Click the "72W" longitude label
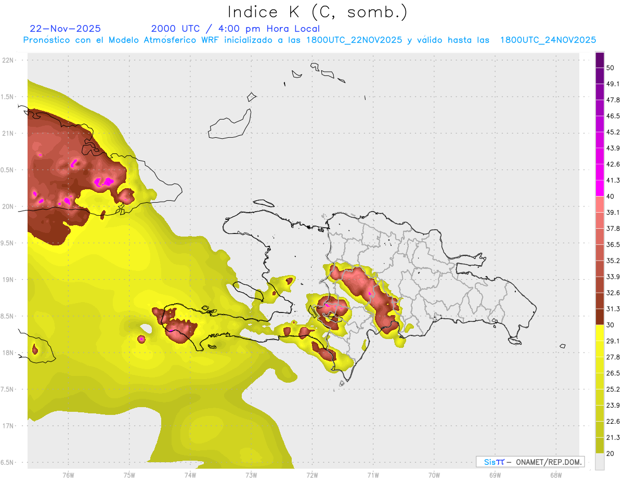The width and height of the screenshot is (624, 482). tap(312, 475)
